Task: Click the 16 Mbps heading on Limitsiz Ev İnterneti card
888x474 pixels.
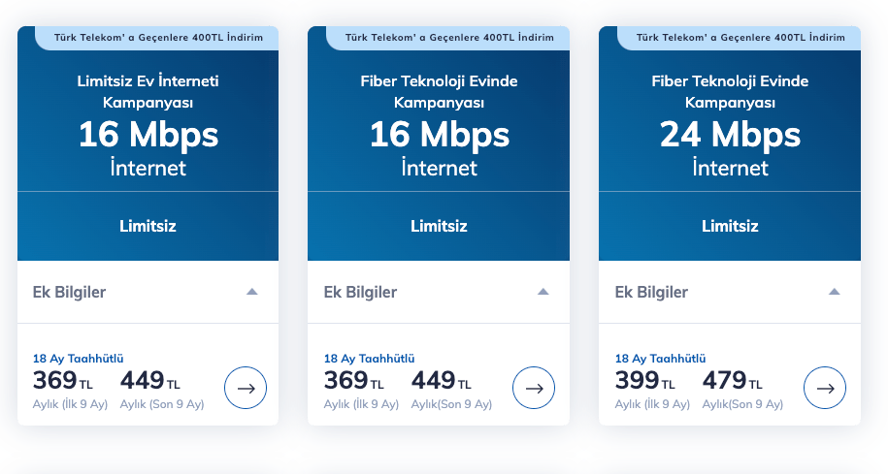Action: (x=148, y=135)
